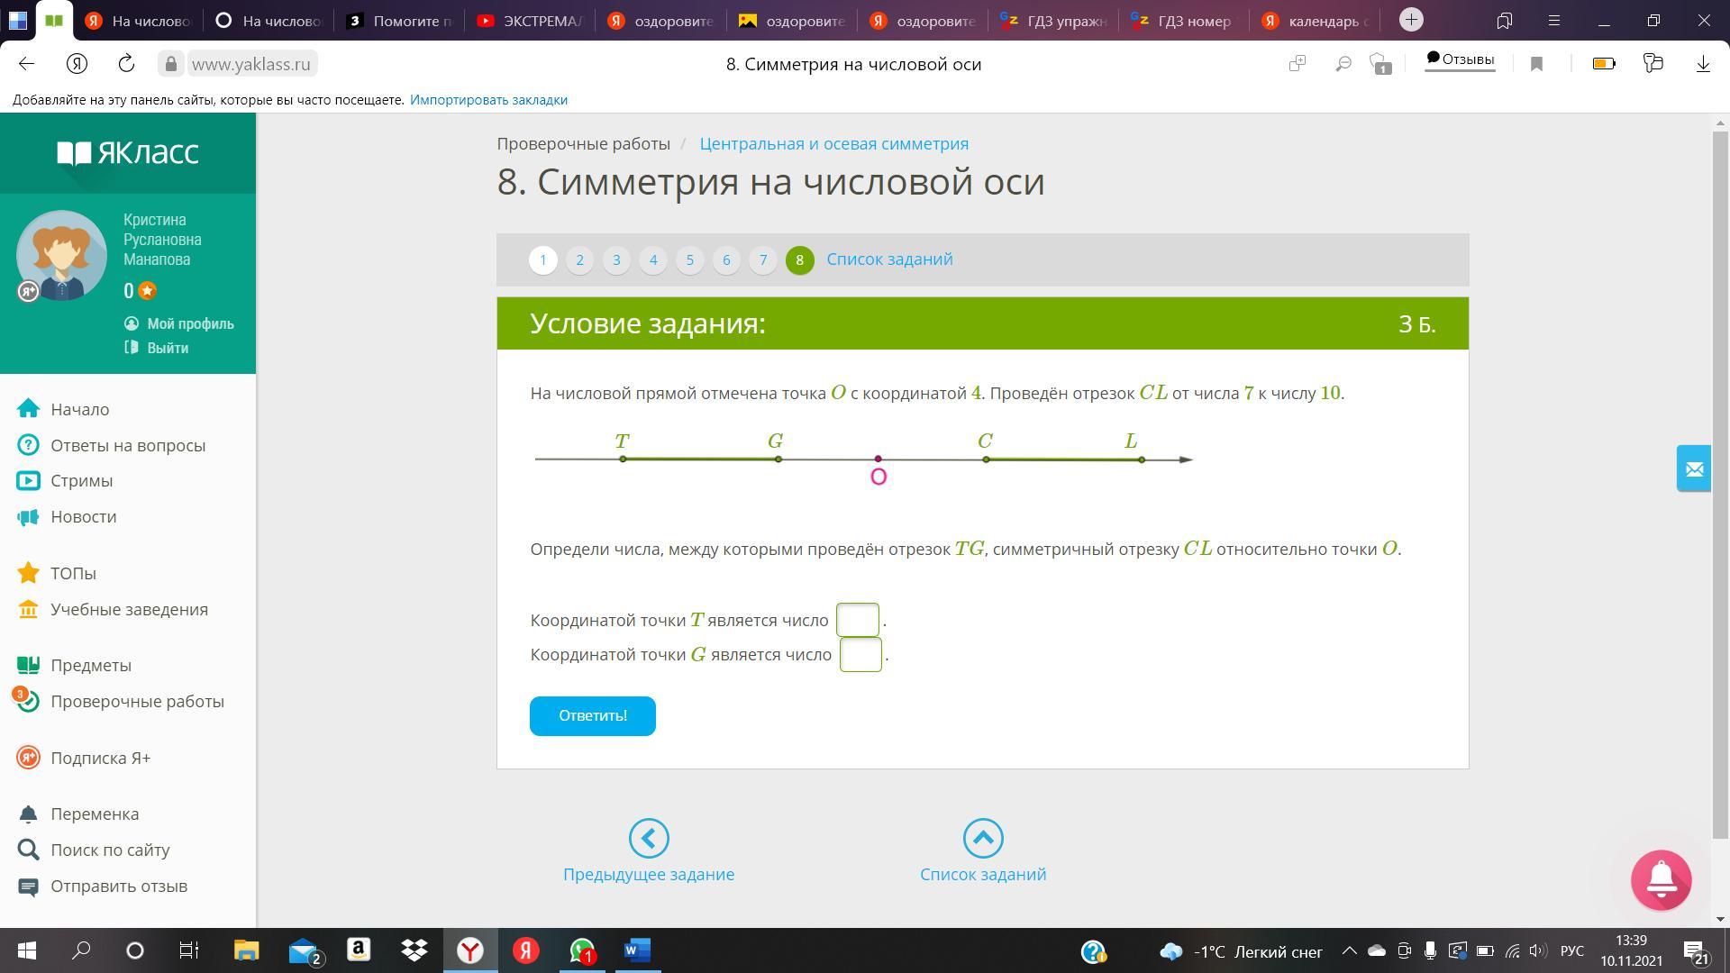Viewport: 1730px width, 973px height.
Task: Click the bookmark icon in address bar
Action: click(1537, 64)
